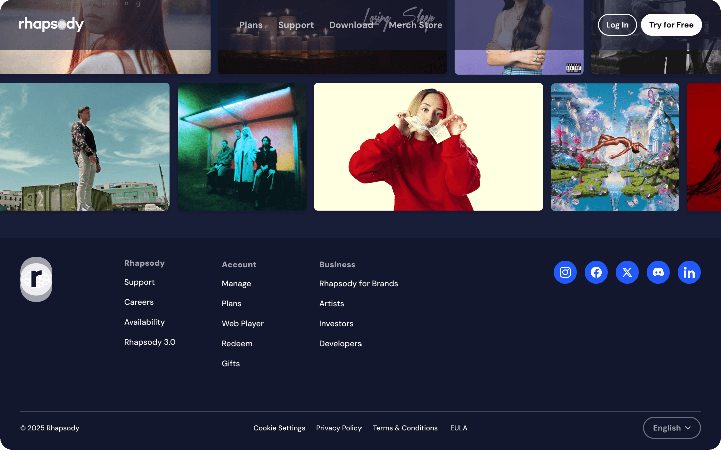Open Support in the top navigation
The height and width of the screenshot is (450, 721).
click(x=296, y=25)
